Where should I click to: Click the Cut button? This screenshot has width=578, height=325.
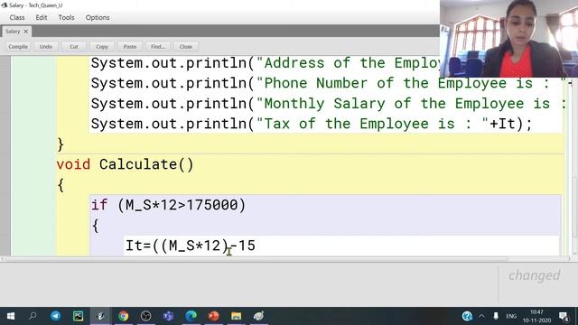click(74, 47)
